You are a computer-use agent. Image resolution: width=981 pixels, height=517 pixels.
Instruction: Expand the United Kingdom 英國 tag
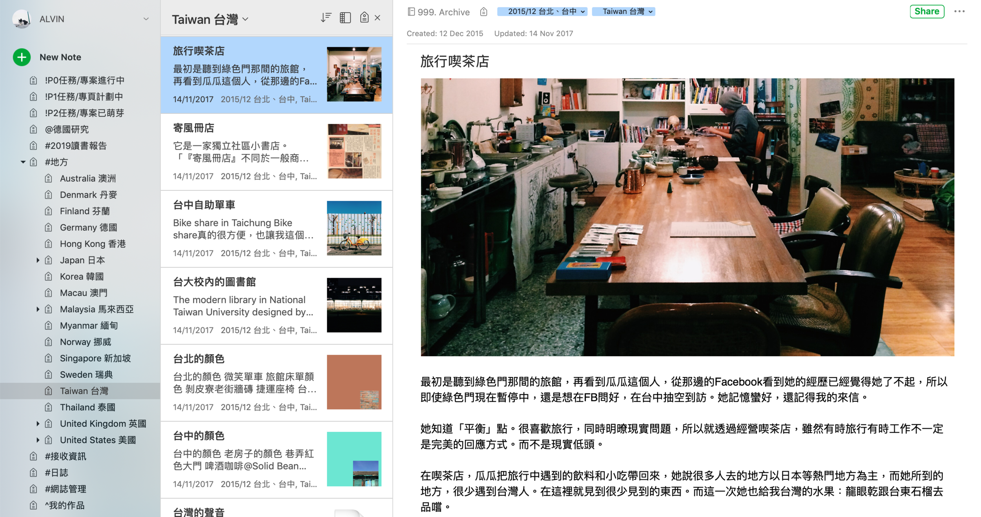(38, 424)
